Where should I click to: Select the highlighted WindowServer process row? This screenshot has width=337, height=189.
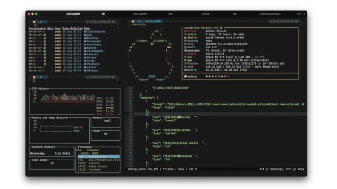click(99, 157)
